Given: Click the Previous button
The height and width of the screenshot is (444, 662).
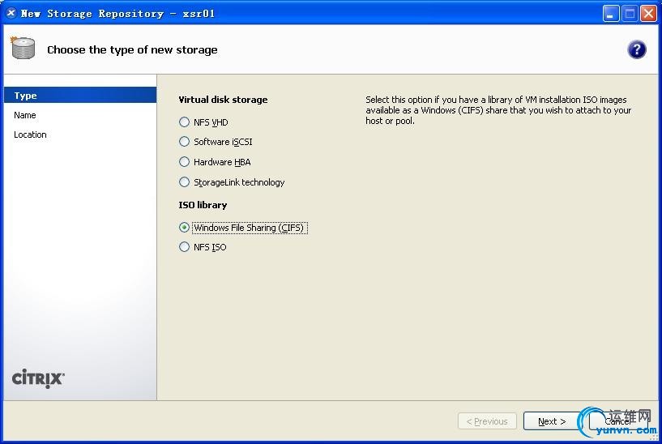Looking at the screenshot, I should point(487,421).
